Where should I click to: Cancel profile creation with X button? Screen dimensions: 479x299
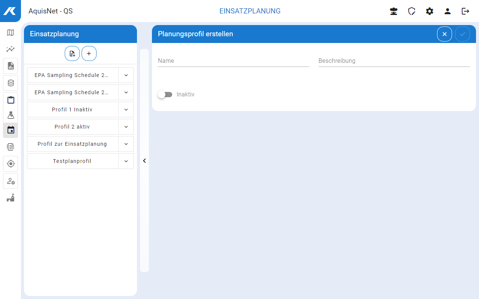445,34
